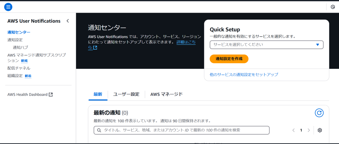Screen dimensions: 339x144
Task: Click the 通知センター page heading
Action: tap(107, 27)
